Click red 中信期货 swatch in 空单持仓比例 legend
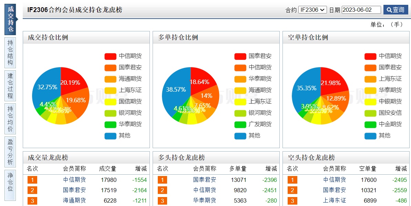The width and height of the screenshot is (411, 206). coord(370,56)
